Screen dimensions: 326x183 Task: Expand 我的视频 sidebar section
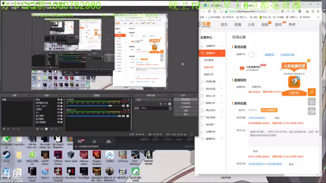pos(212,118)
